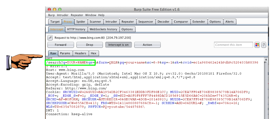
Task: Click the scrollbar up arrow in request pane
Action: coord(266,59)
